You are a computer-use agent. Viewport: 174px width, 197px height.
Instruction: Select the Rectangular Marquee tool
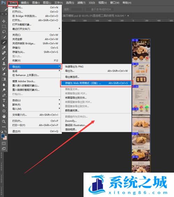coord(4,26)
